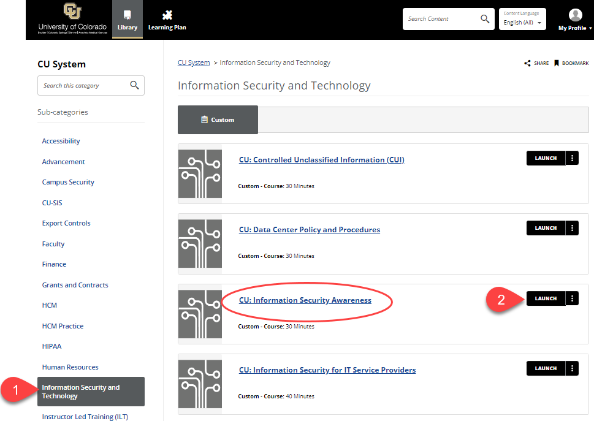
Task: Open options menu beside Data Center Launch button
Action: [571, 227]
